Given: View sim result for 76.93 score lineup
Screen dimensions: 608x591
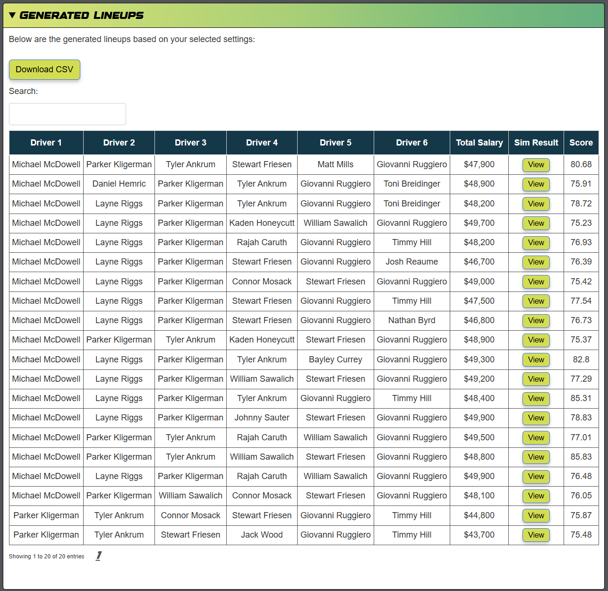Looking at the screenshot, I should tap(536, 243).
